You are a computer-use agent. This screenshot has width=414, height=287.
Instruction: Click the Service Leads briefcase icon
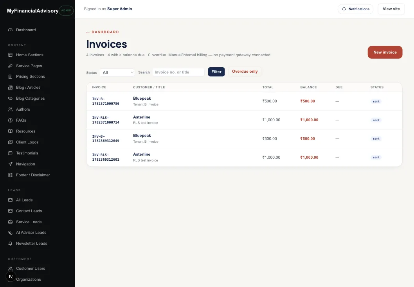[10, 222]
